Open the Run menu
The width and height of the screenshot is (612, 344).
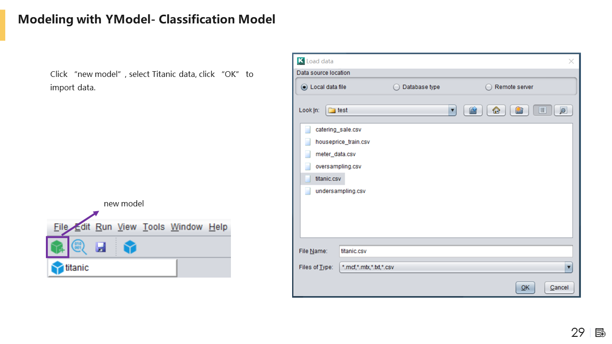[x=104, y=227]
